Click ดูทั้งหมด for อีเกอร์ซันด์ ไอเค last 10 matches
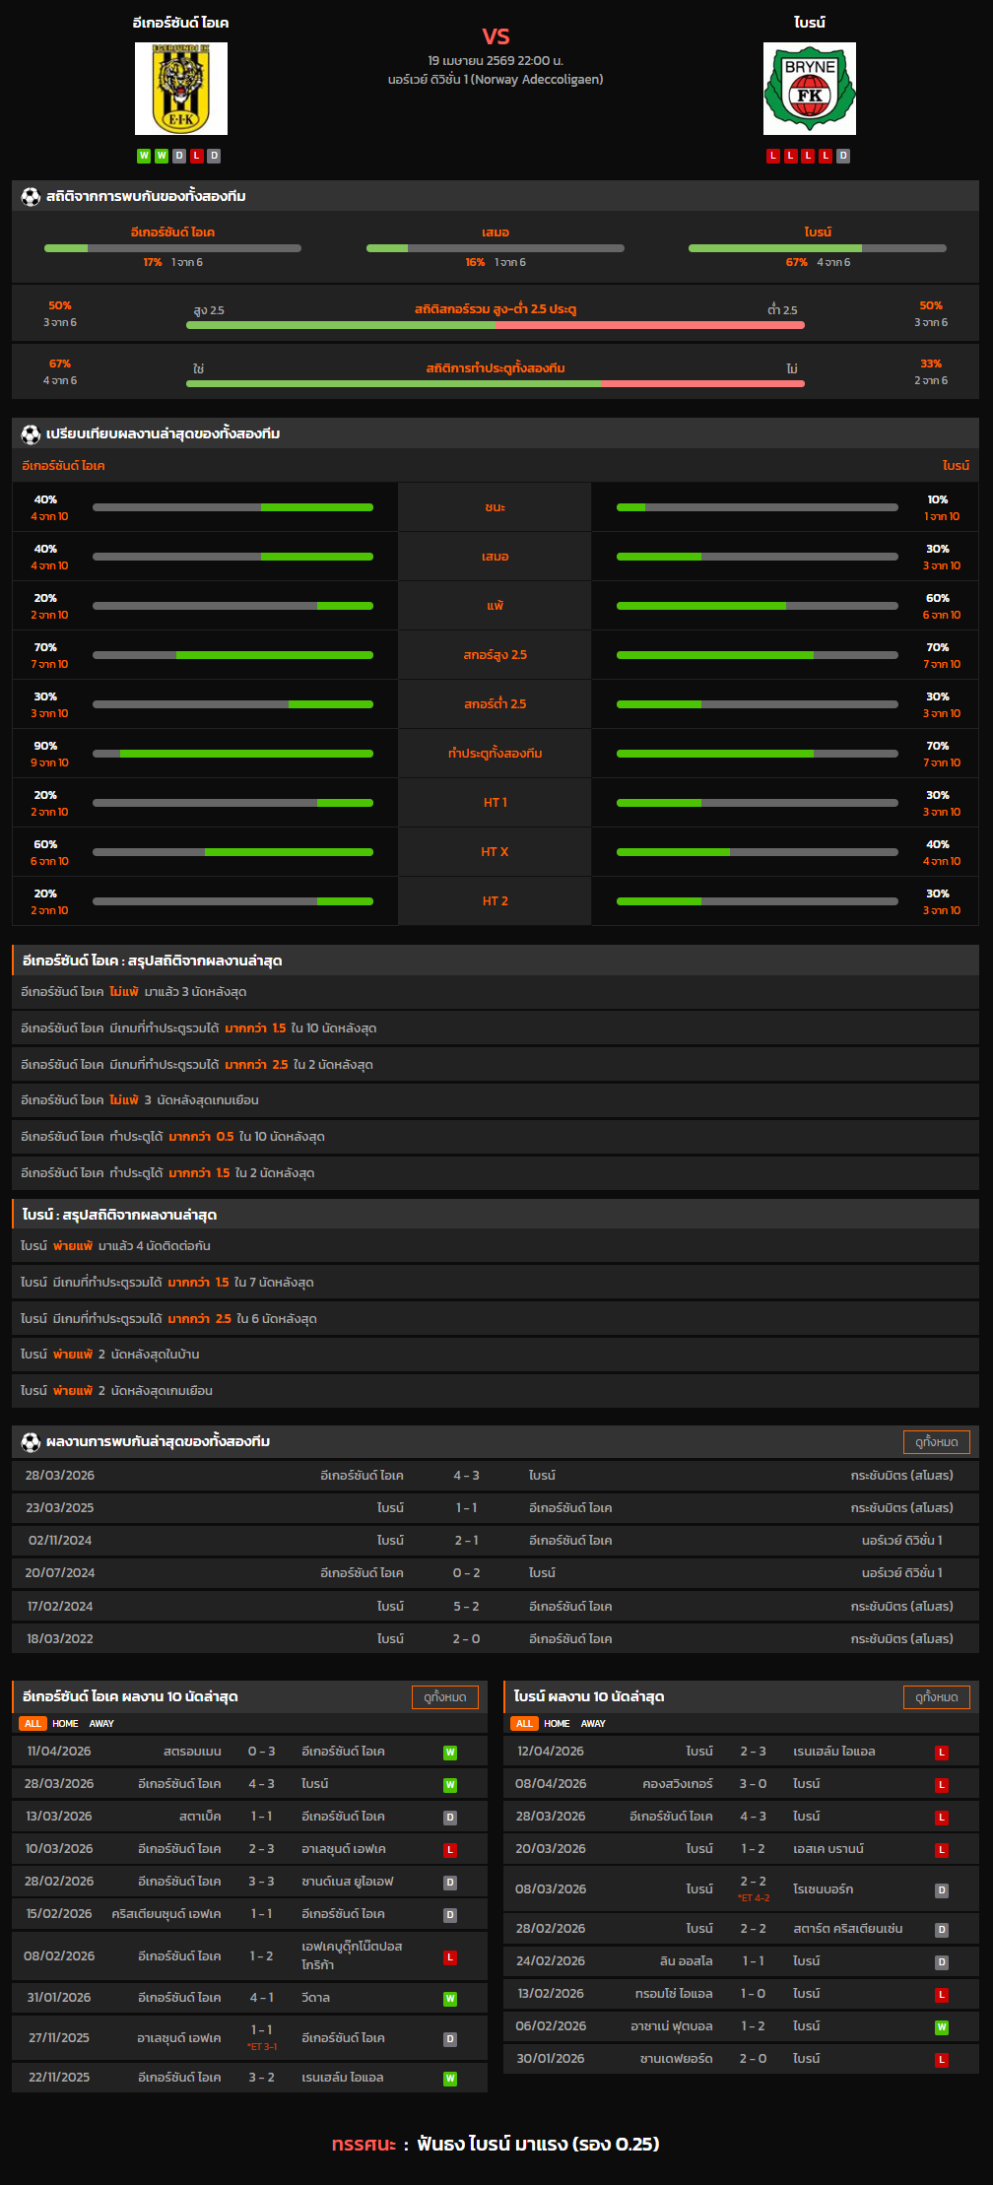Viewport: 993px width, 2185px height. click(x=444, y=1697)
